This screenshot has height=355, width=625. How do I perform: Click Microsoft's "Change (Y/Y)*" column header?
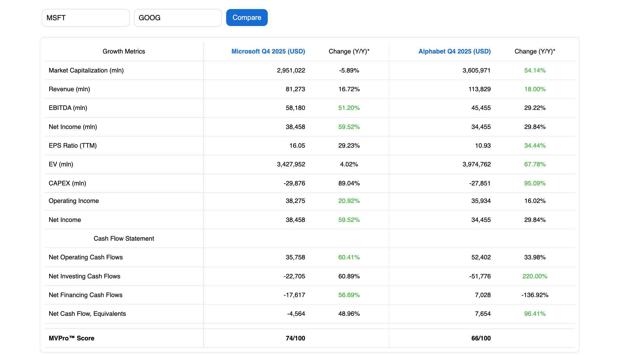(349, 51)
